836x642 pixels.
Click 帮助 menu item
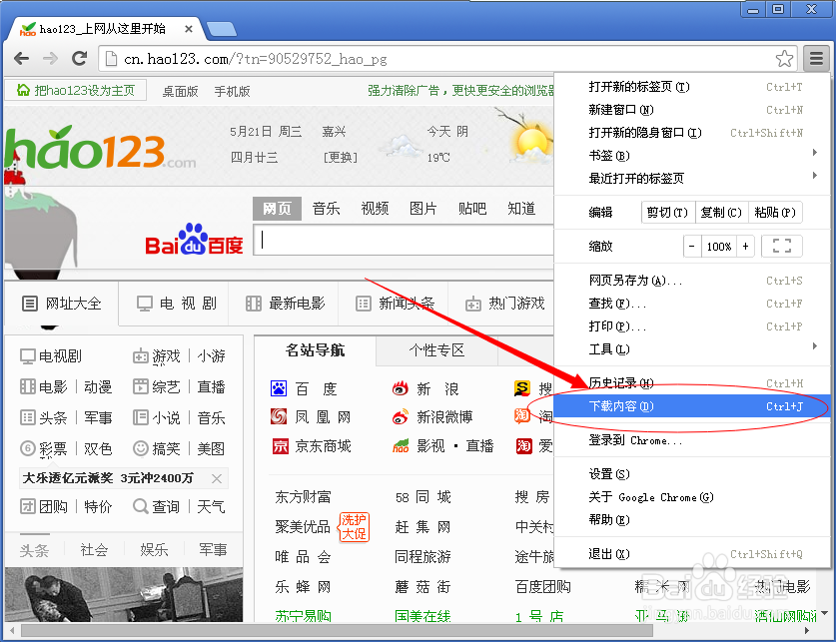[x=691, y=519]
